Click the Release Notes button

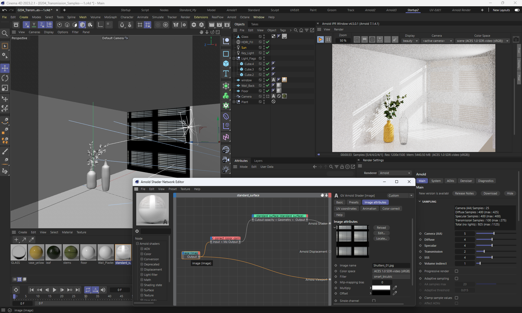[464, 193]
